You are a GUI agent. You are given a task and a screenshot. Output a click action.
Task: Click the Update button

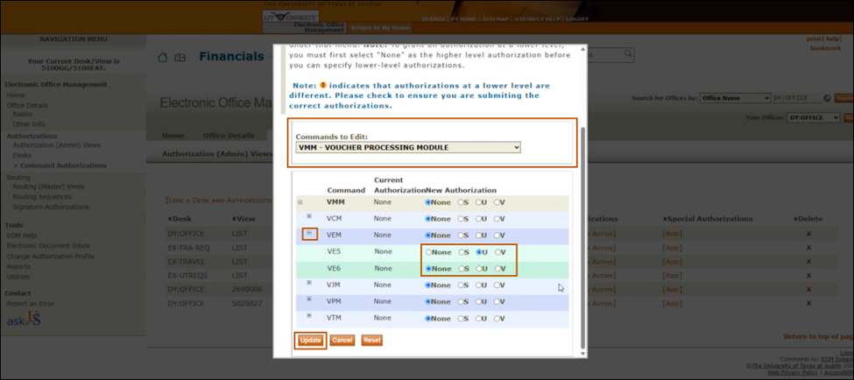click(310, 341)
